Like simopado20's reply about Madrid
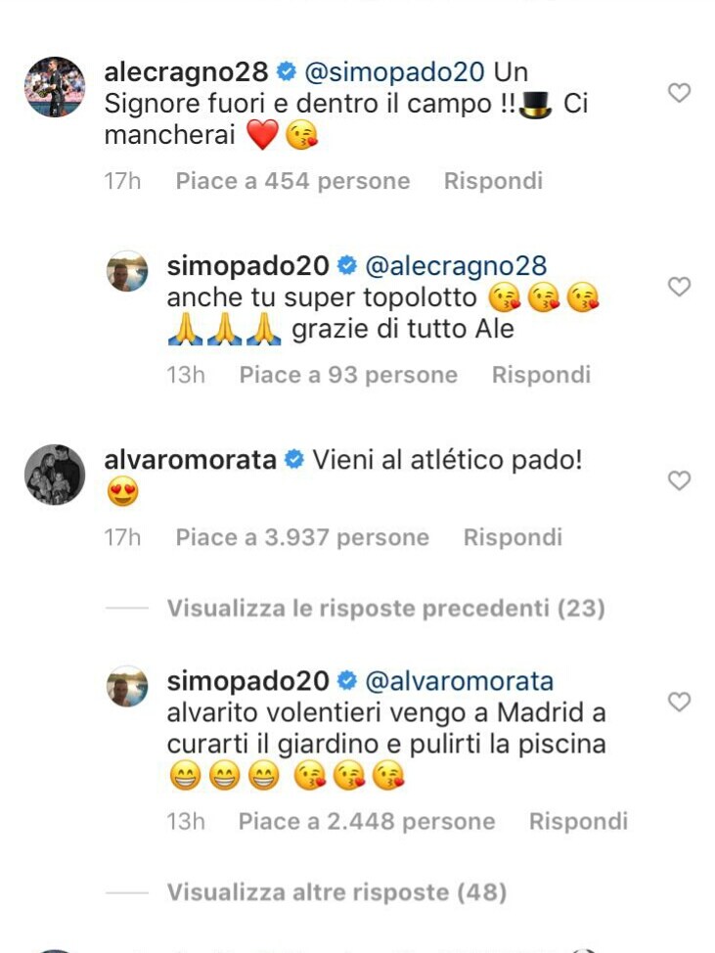This screenshot has width=715, height=953. click(679, 702)
